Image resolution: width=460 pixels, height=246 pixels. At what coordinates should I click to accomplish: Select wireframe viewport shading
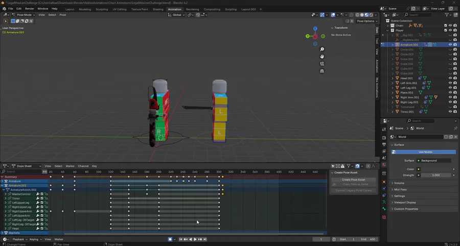pyautogui.click(x=358, y=15)
